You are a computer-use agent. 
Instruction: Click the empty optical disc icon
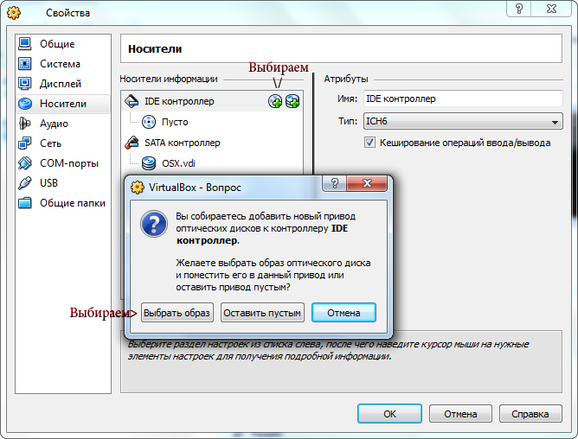[x=149, y=122]
